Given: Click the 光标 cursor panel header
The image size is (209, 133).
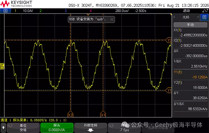Looking at the screenshot, I should 186,17.
